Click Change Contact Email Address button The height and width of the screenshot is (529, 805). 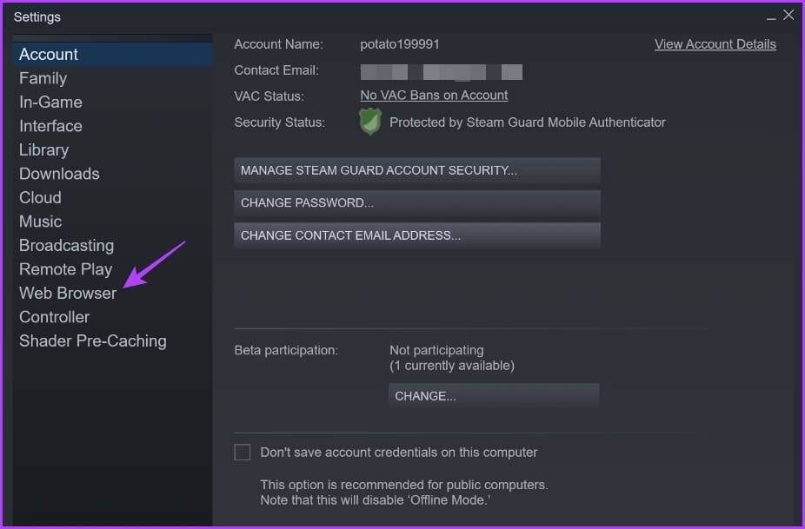click(x=417, y=235)
